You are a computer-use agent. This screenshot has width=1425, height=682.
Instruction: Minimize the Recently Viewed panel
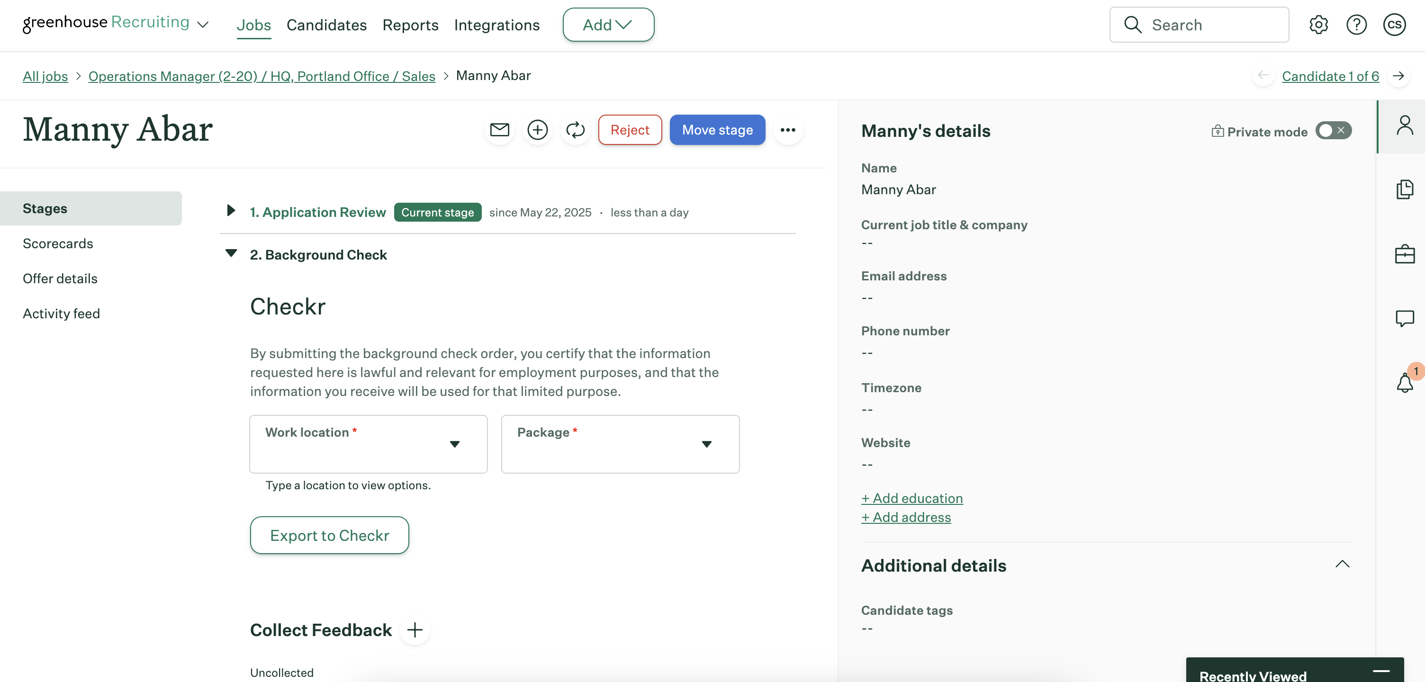[1381, 671]
